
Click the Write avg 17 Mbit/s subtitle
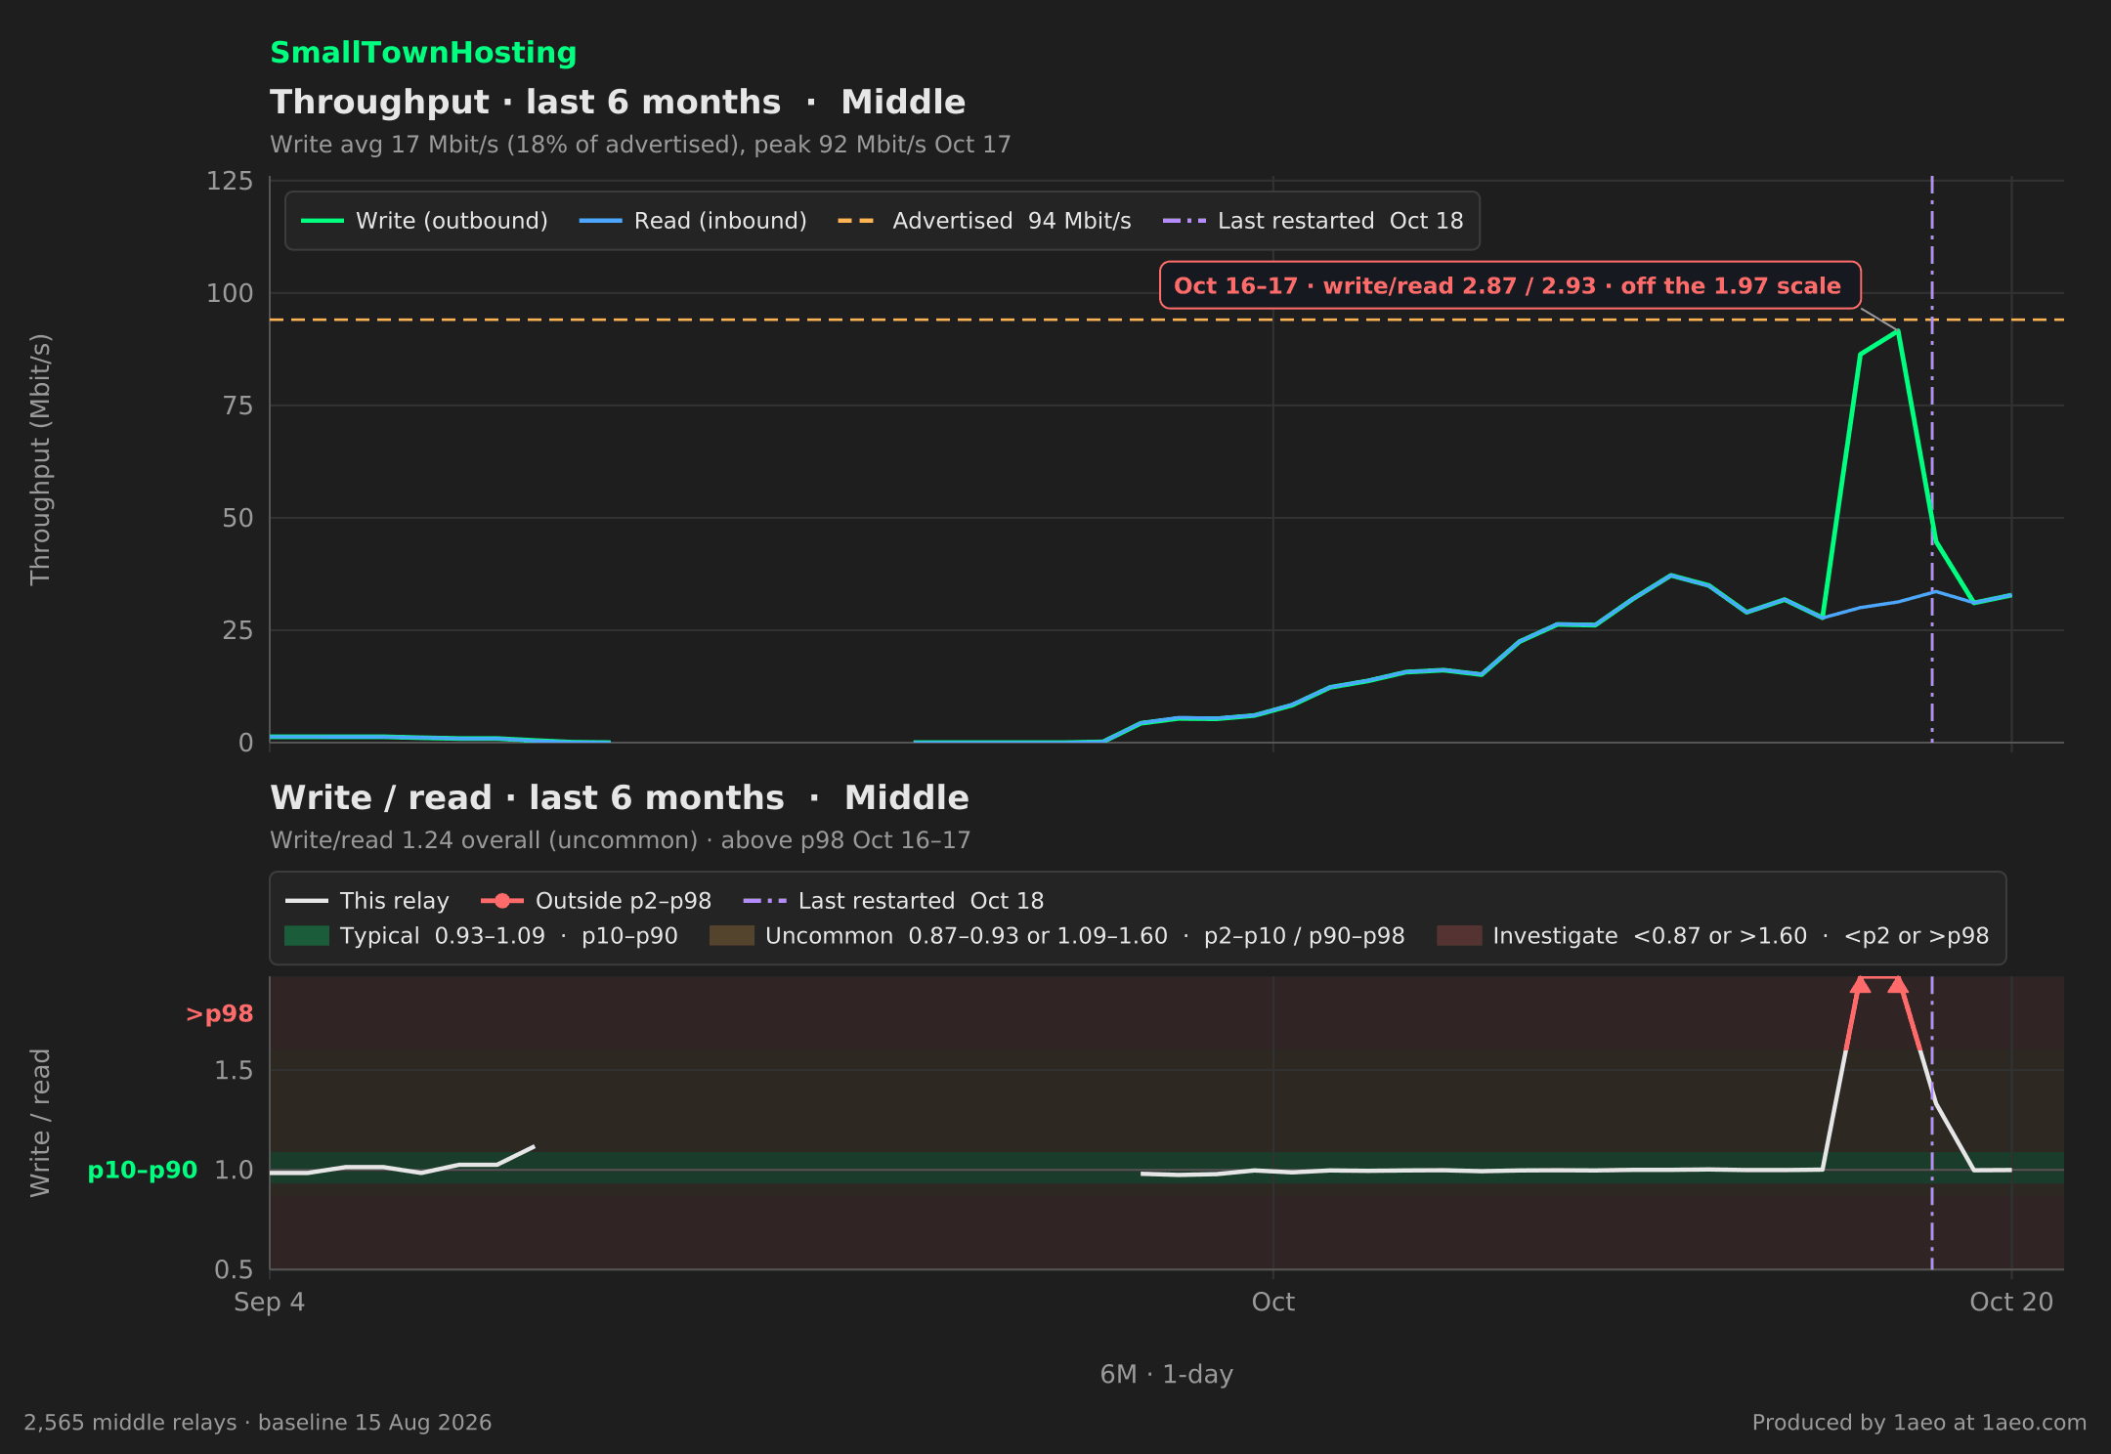pos(640,145)
